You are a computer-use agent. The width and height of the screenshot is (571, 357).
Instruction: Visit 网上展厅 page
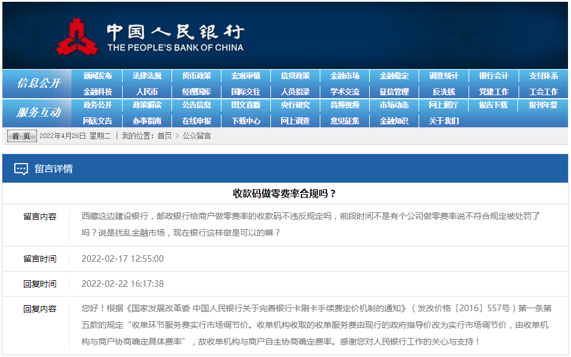click(444, 105)
